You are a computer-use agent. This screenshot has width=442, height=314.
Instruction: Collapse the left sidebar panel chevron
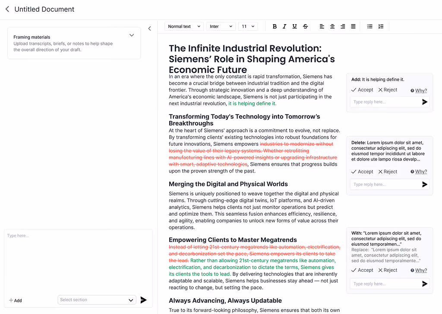(x=150, y=28)
